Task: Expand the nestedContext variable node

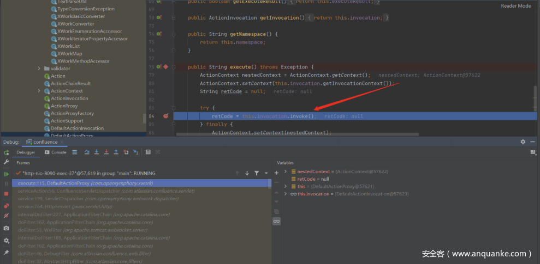Action: [286, 171]
